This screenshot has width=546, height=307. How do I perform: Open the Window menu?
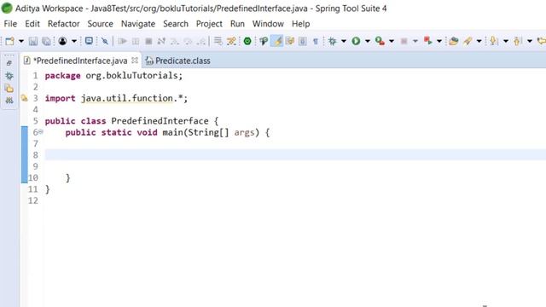268,24
